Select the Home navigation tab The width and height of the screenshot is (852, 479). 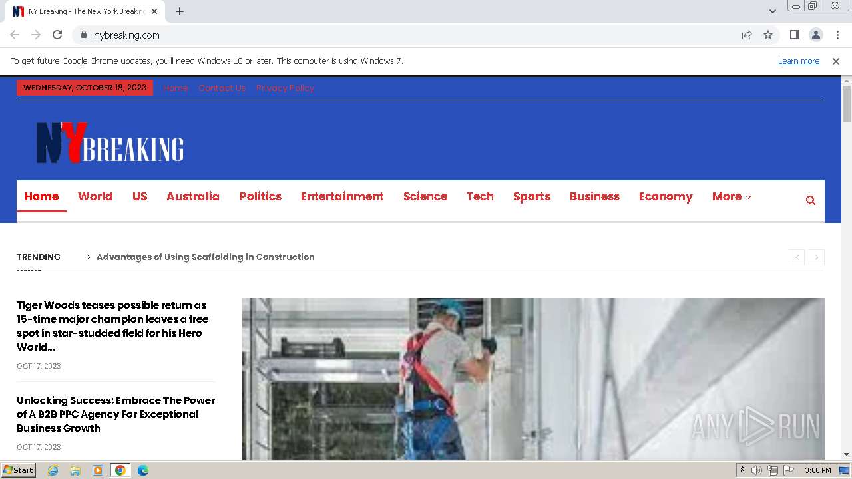pyautogui.click(x=42, y=196)
